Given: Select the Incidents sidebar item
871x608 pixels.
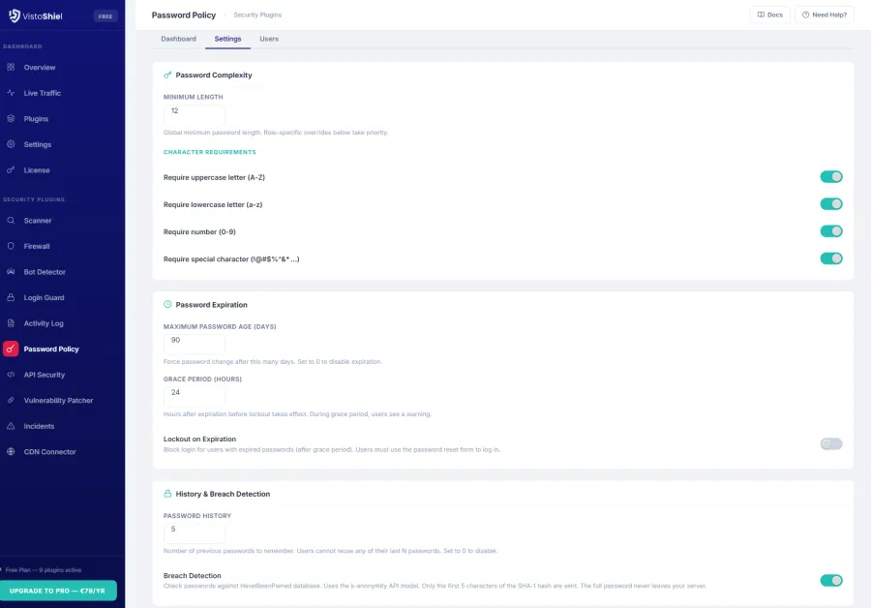Looking at the screenshot, I should 38,426.
